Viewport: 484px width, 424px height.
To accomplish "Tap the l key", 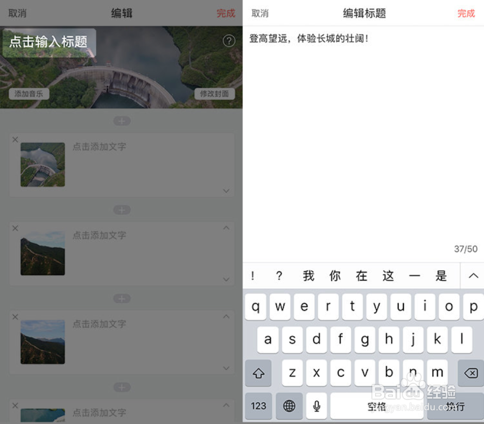I will [x=462, y=340].
